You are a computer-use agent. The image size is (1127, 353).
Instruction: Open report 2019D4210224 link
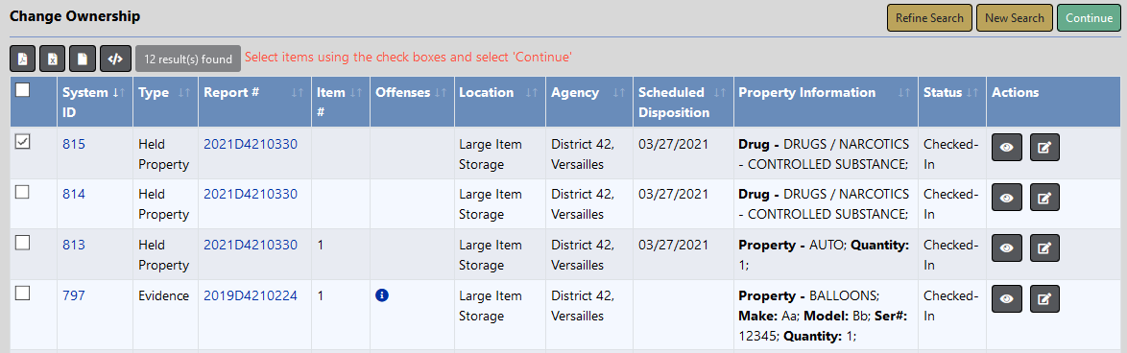pyautogui.click(x=251, y=295)
